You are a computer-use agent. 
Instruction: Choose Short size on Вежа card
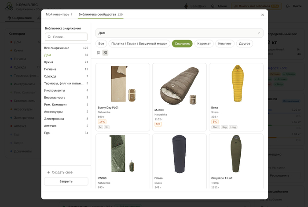216,127
